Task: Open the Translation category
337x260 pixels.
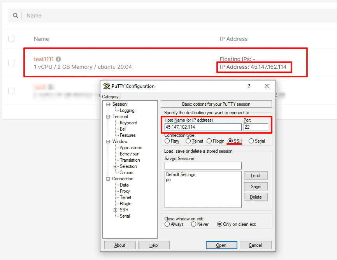Action: coord(130,160)
